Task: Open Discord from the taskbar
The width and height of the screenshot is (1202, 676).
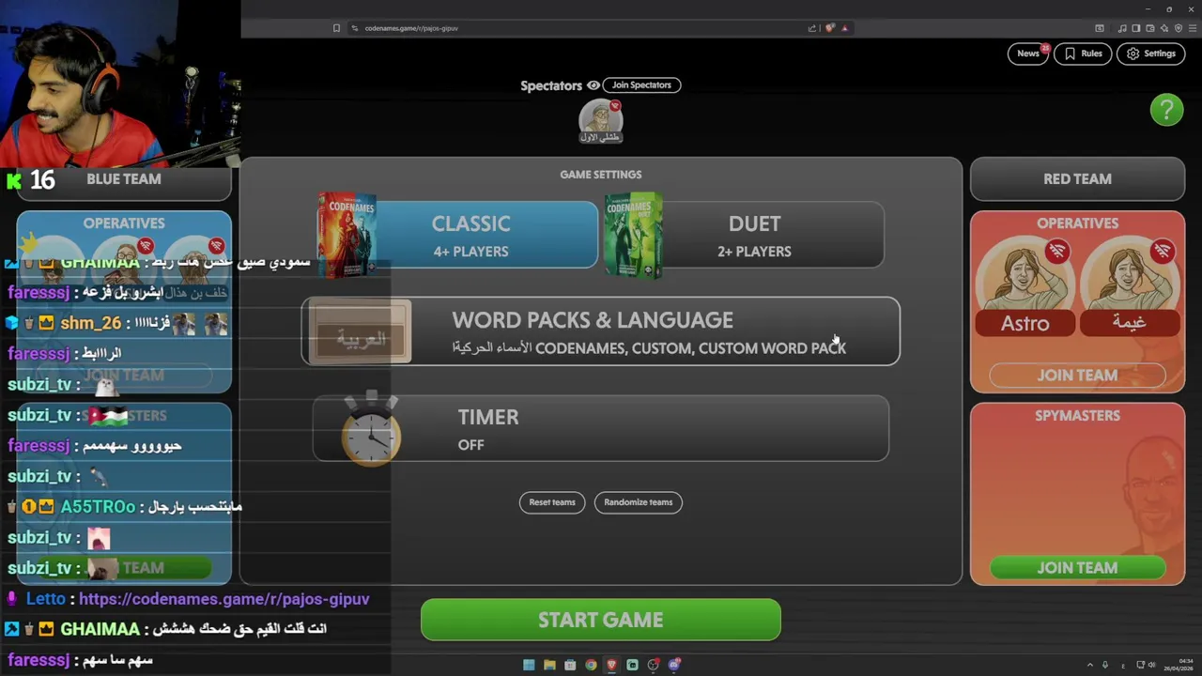Action: pyautogui.click(x=674, y=665)
